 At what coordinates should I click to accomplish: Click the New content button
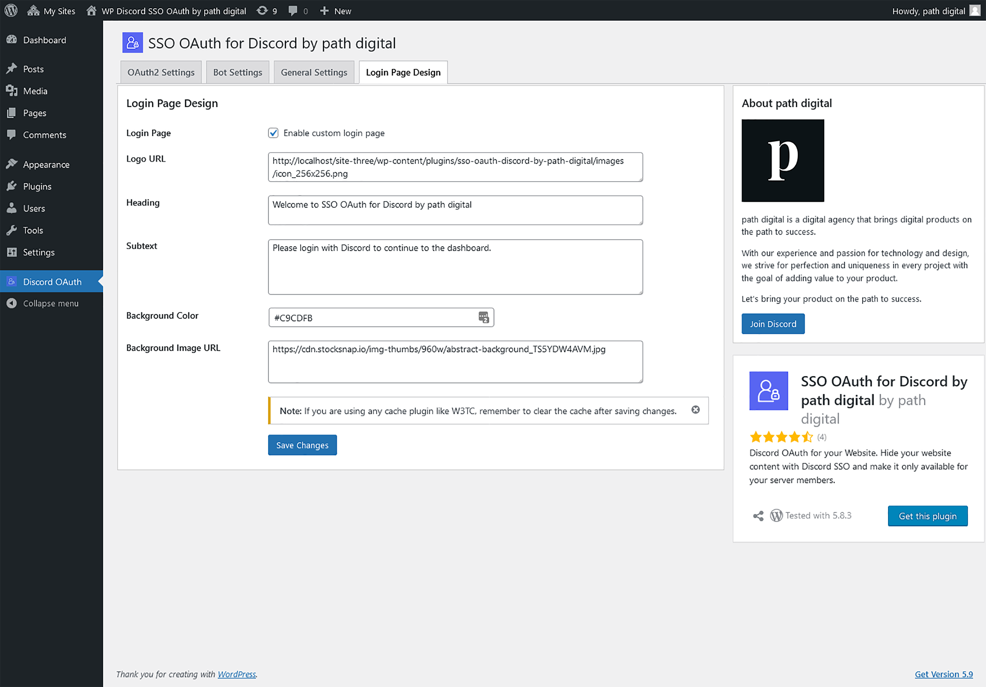coord(335,11)
